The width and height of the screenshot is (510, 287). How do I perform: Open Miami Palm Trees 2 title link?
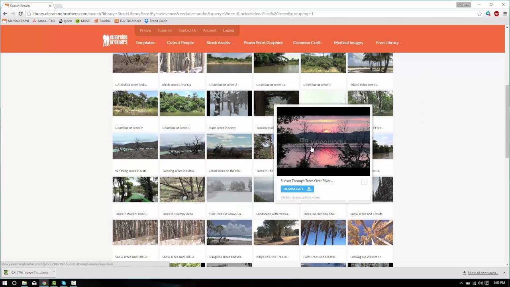[x=364, y=85]
